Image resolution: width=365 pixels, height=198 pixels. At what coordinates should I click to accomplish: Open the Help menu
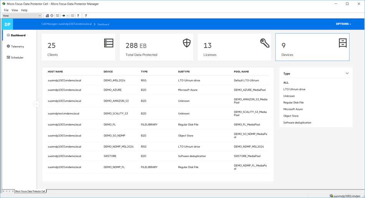(24, 10)
